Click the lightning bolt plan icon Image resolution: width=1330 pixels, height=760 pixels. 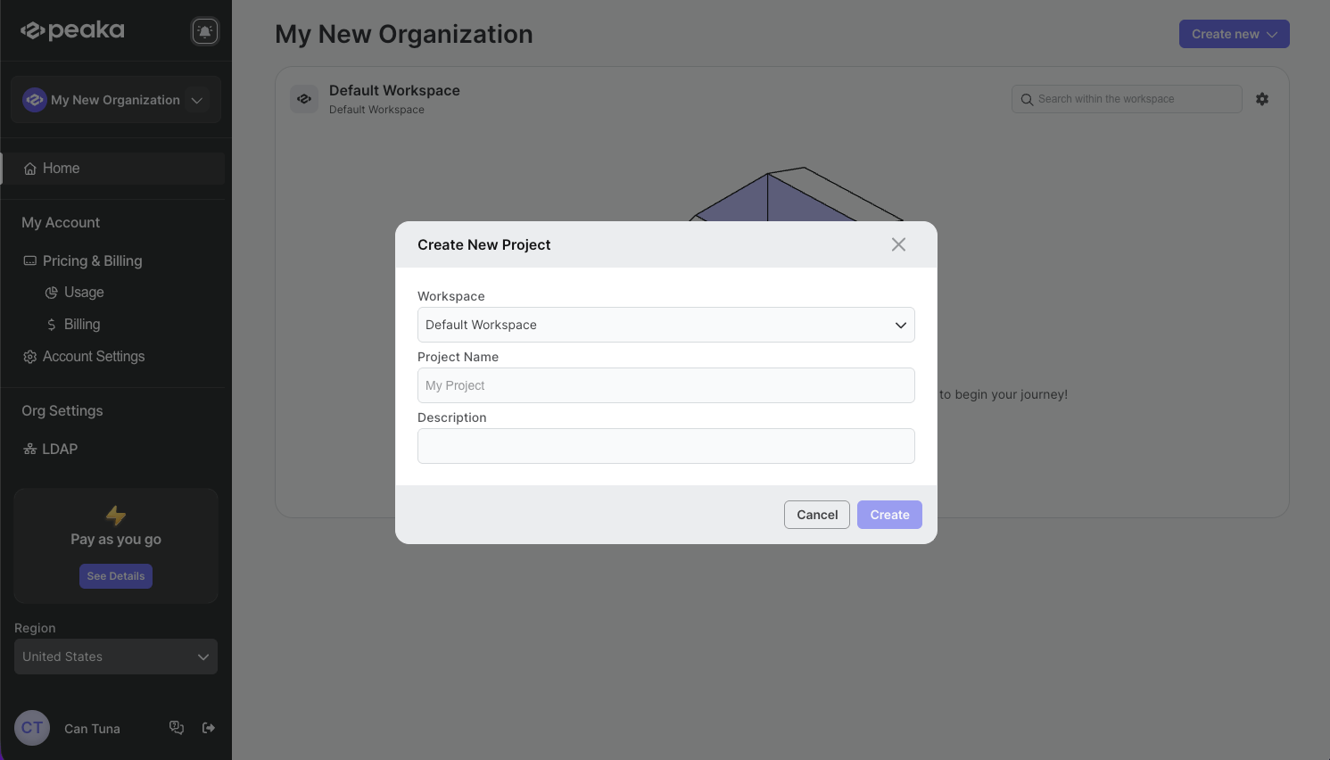116,516
